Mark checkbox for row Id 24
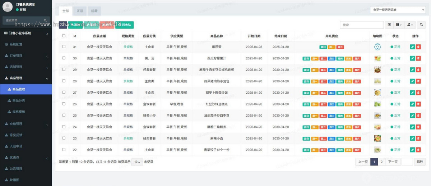Viewport: 431px width, 186px height. pos(64,127)
